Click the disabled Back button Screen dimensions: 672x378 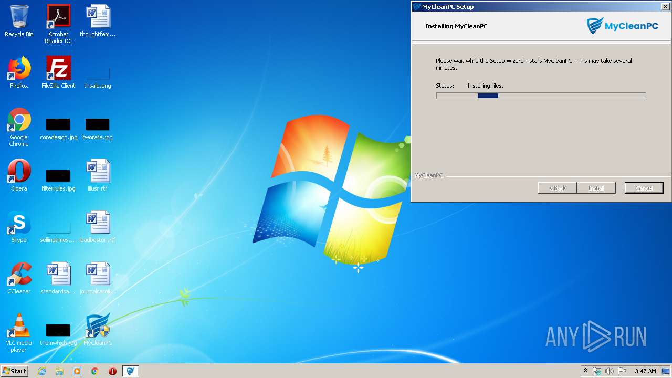557,188
